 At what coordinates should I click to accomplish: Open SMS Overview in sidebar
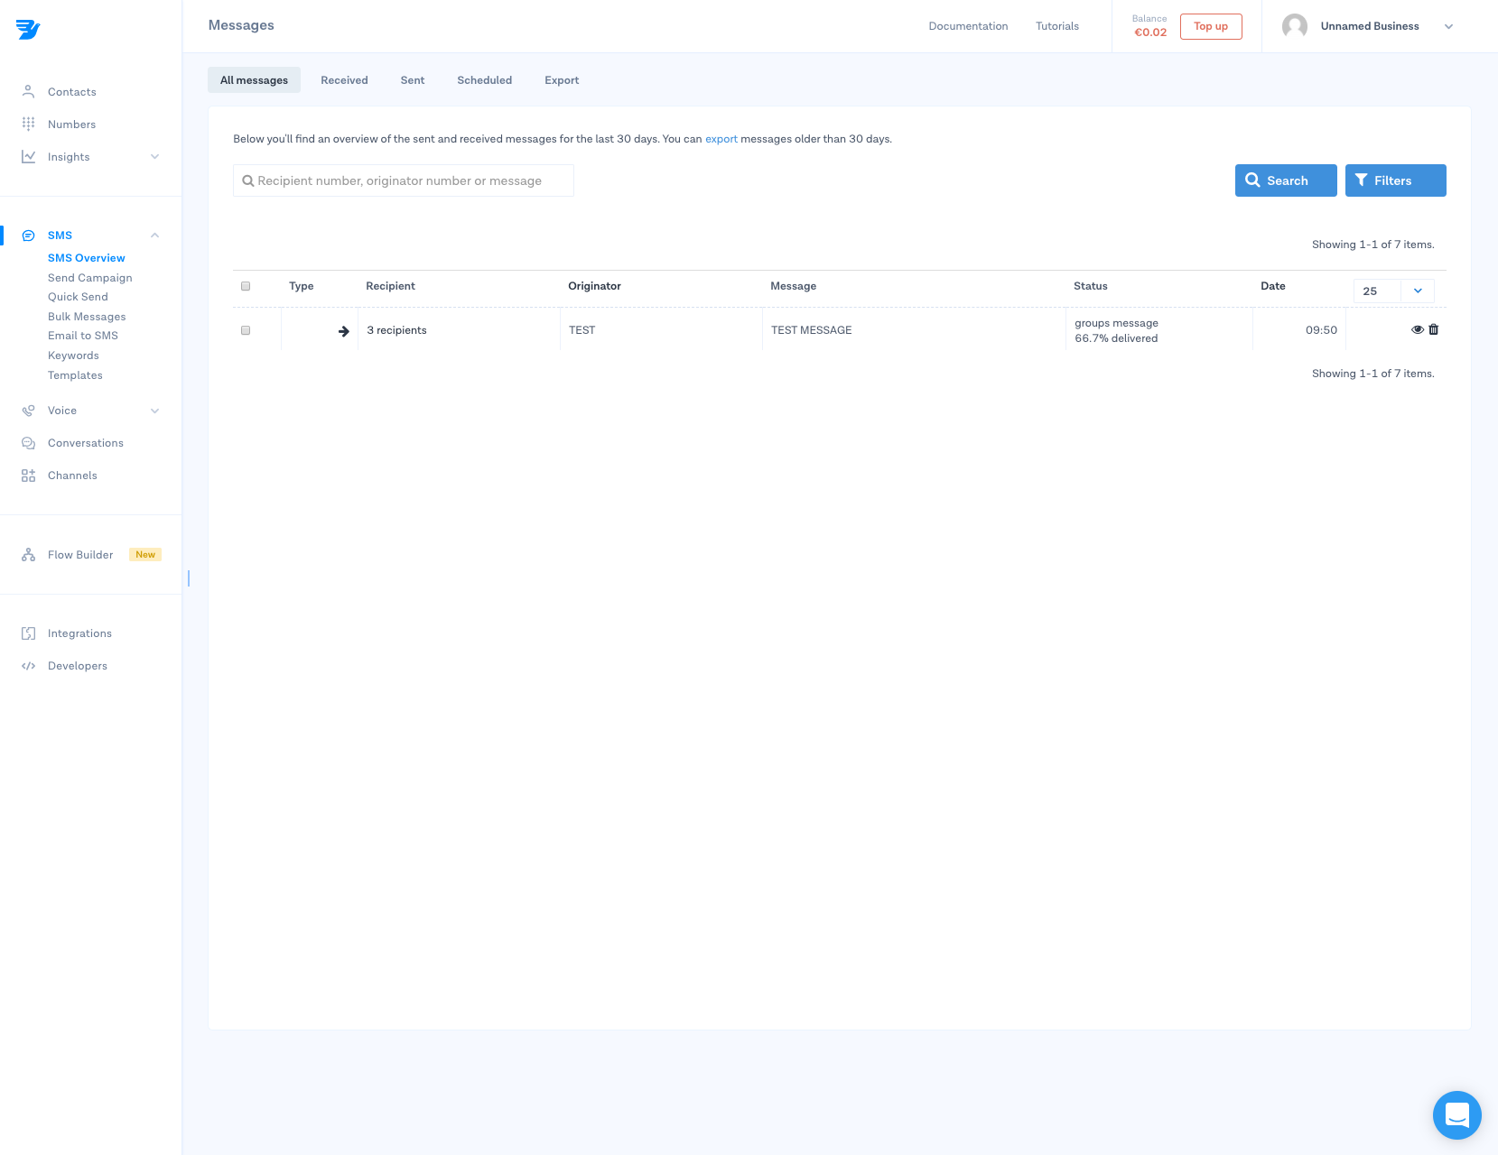click(x=87, y=258)
